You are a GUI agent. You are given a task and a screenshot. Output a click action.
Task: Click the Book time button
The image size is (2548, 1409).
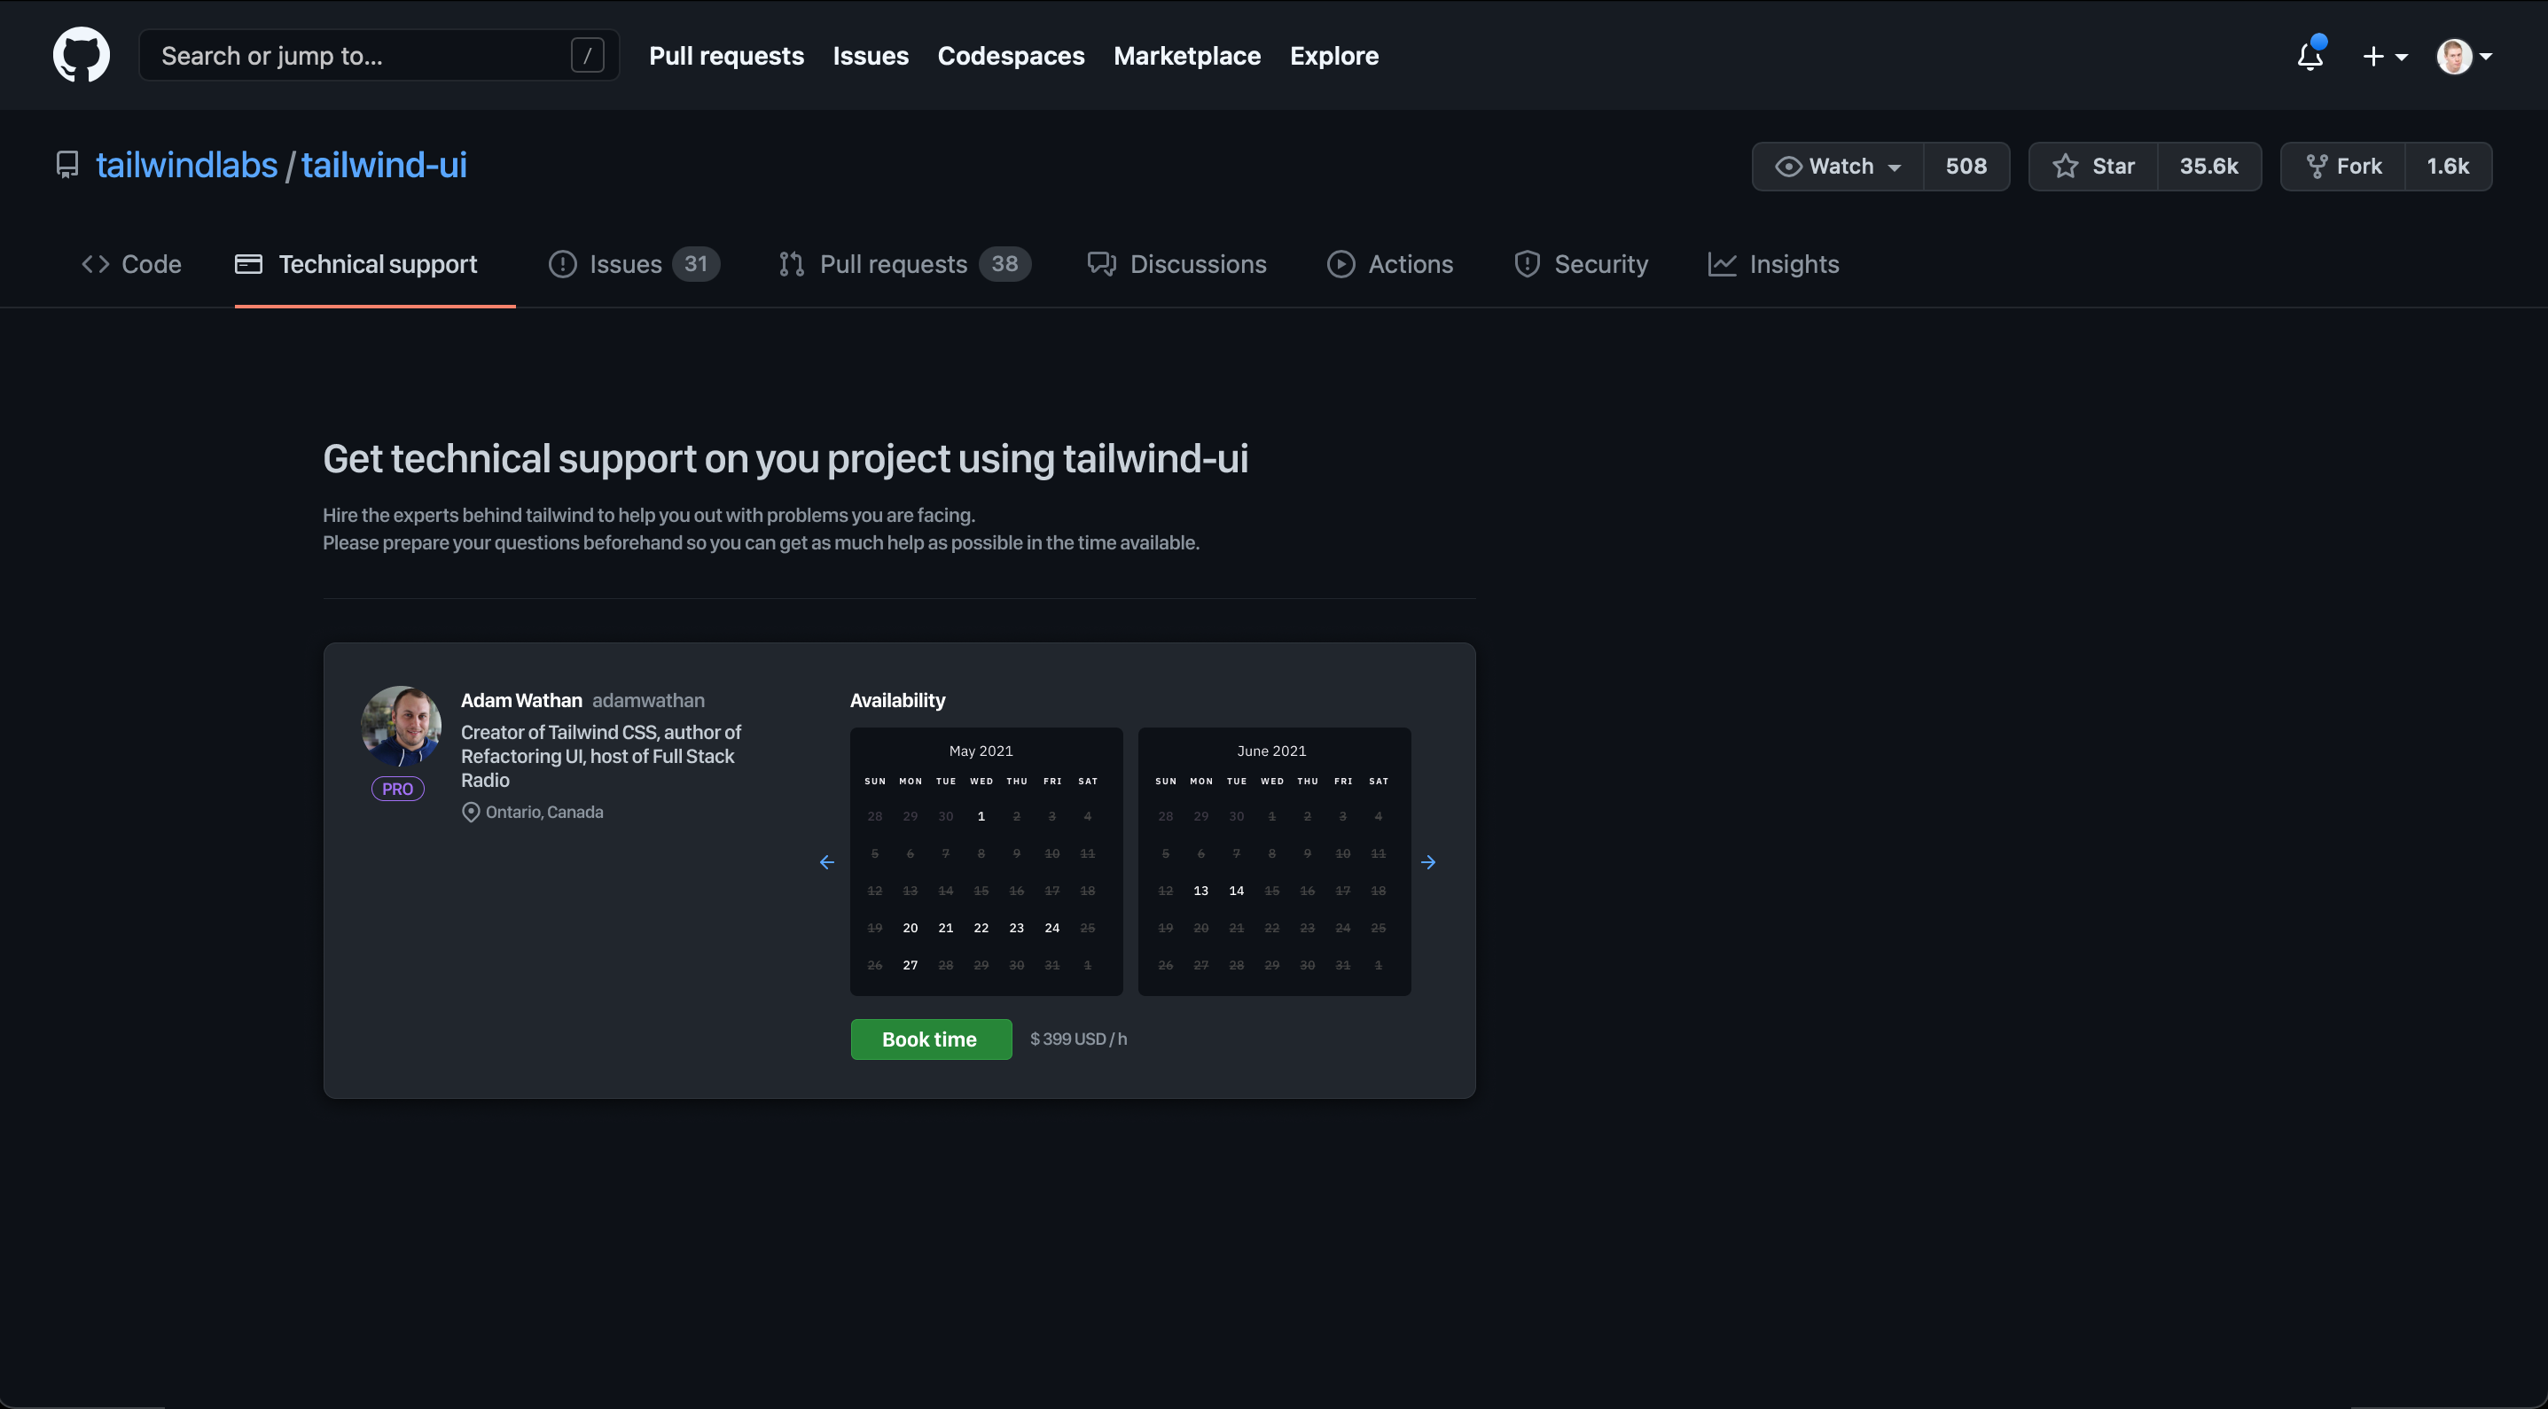tap(930, 1039)
